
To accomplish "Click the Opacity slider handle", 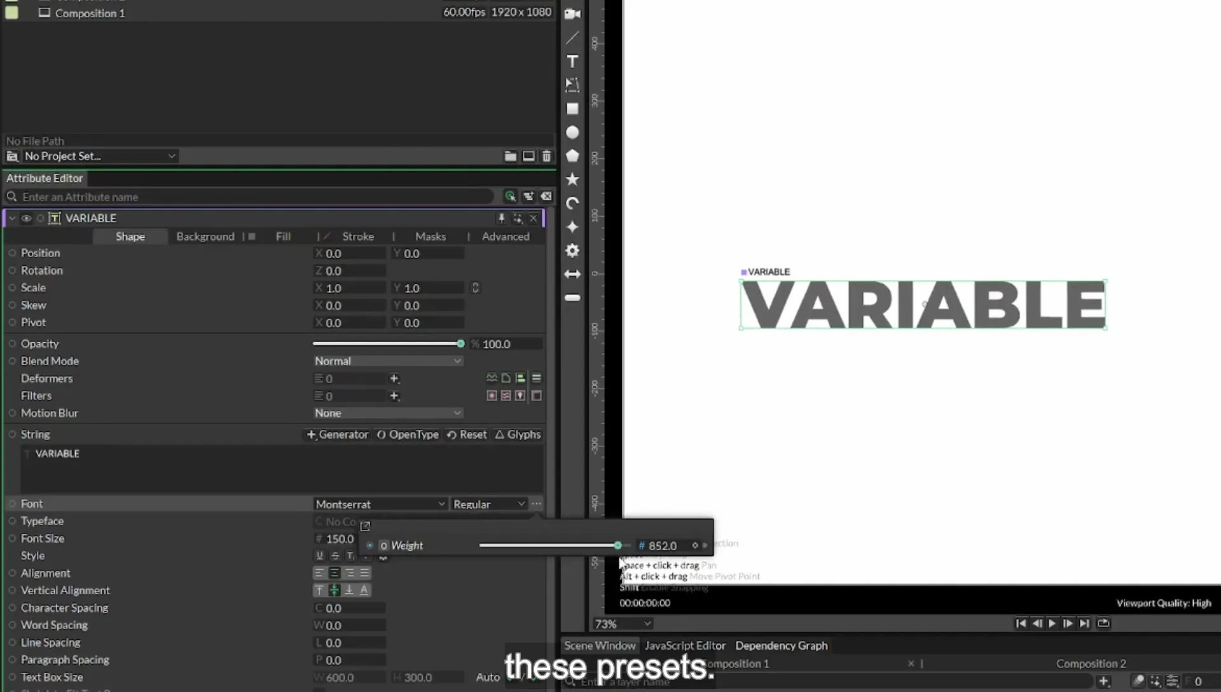I will pyautogui.click(x=460, y=343).
